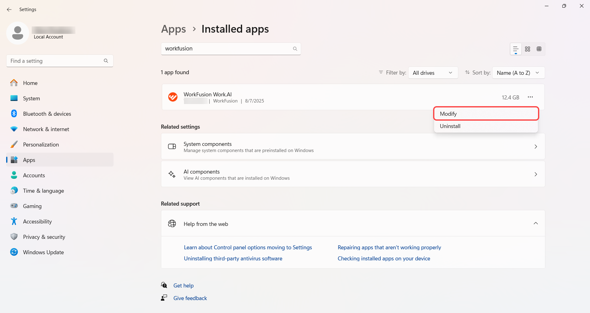Navigate to Windows Update
This screenshot has height=313, width=590.
tap(60, 252)
